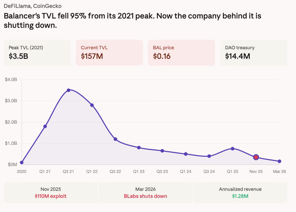Select the Q1 25 data point bump
Viewport: 296px width, 212px height.
tap(232, 149)
